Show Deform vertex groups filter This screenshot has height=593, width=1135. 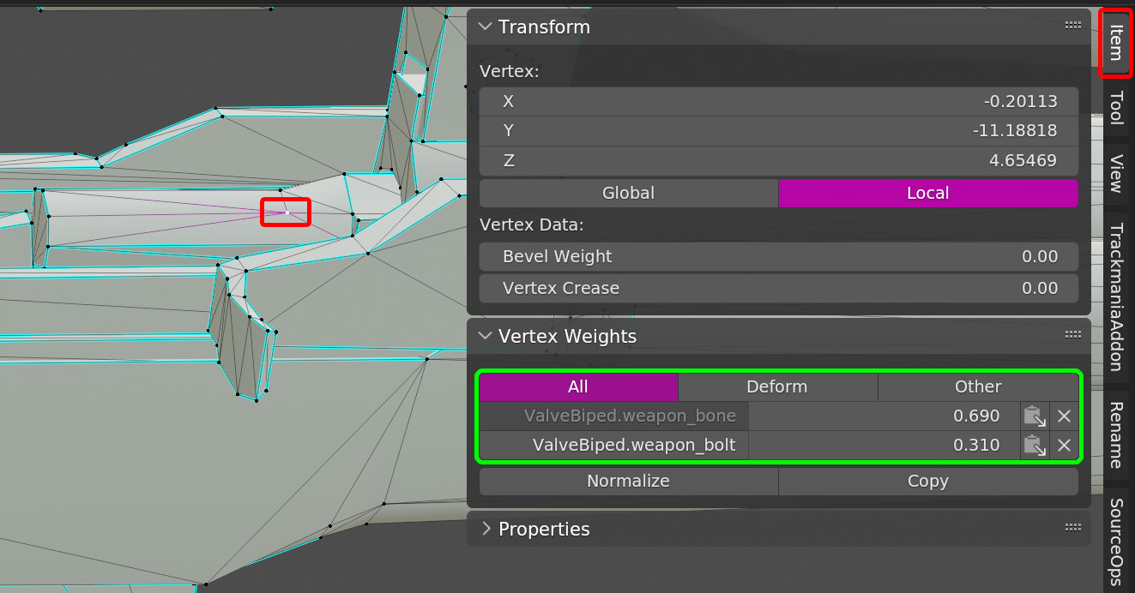777,386
